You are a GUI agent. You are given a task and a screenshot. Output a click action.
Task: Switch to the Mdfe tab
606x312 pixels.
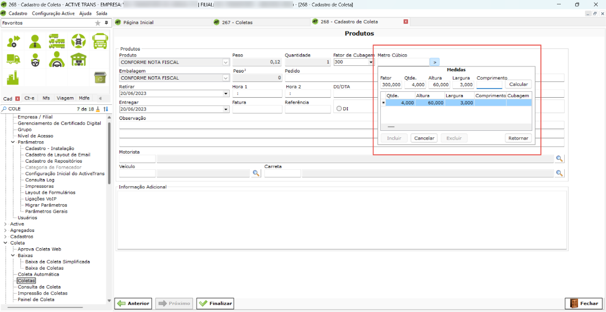(84, 98)
